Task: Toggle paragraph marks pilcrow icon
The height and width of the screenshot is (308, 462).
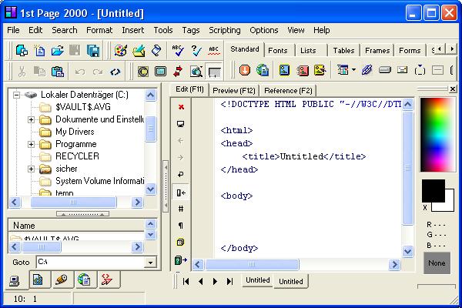Action: pyautogui.click(x=181, y=226)
